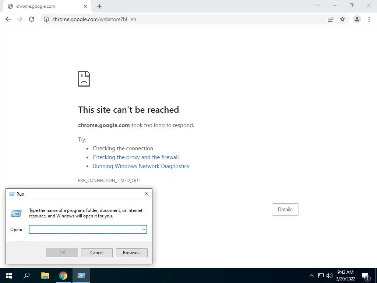The image size is (377, 283).
Task: View site information icon in address bar
Action: point(46,19)
